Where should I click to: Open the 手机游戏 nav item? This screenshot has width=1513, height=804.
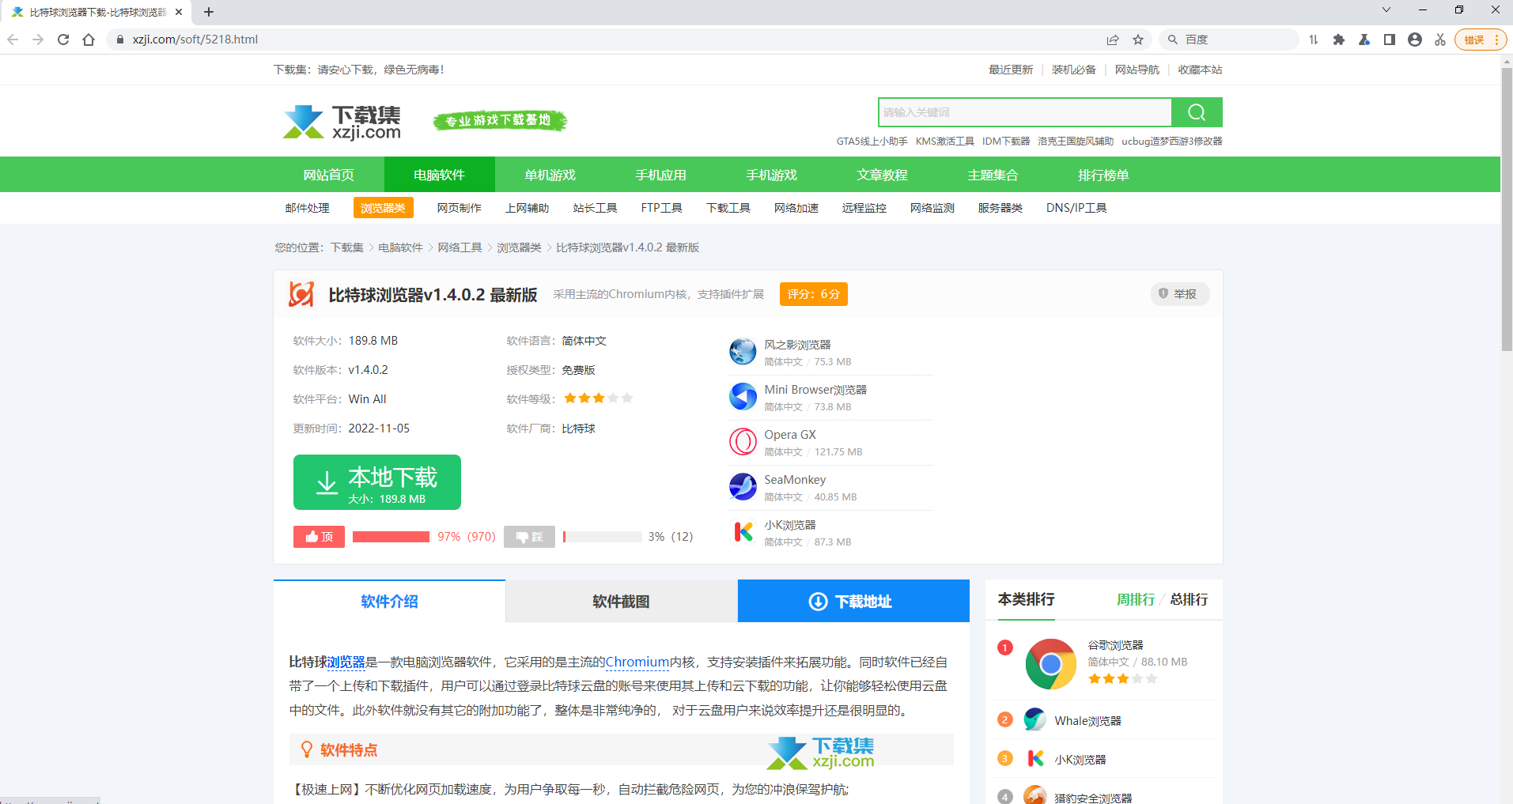point(772,175)
